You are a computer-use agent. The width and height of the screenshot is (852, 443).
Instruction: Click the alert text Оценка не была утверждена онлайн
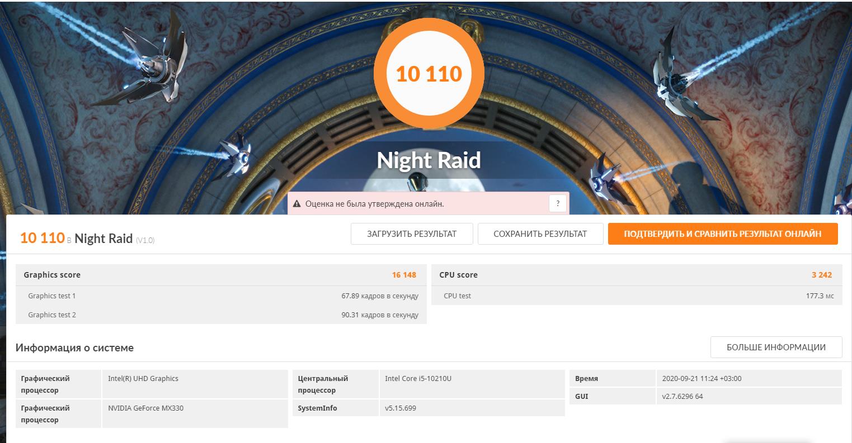point(375,204)
